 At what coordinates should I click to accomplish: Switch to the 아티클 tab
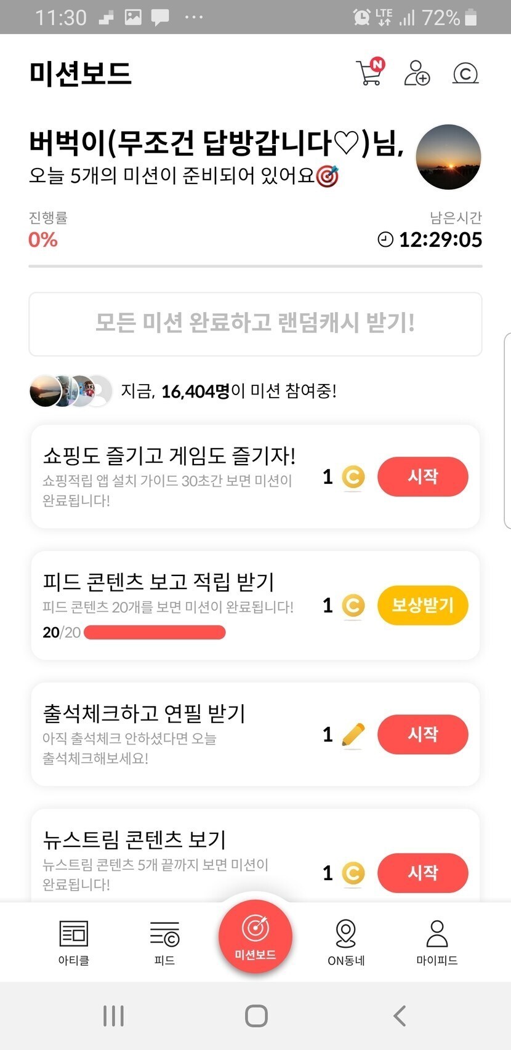click(x=74, y=942)
